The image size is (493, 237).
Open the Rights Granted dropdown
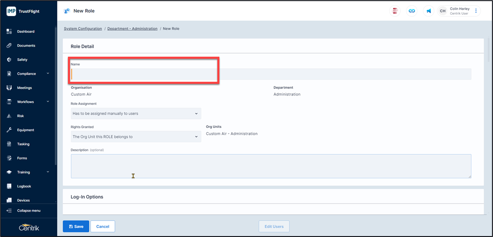pyautogui.click(x=136, y=137)
